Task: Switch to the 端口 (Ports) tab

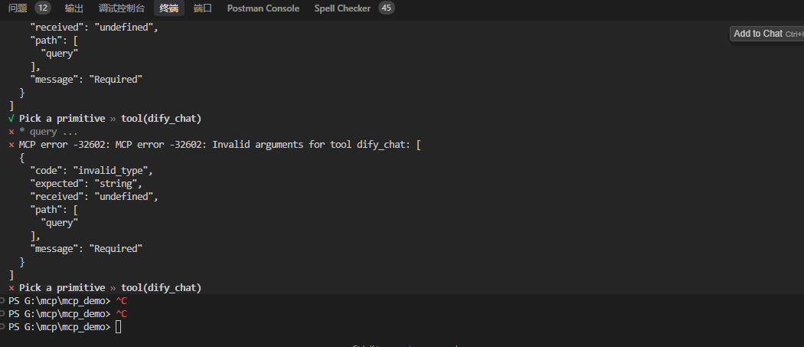Action: 203,8
